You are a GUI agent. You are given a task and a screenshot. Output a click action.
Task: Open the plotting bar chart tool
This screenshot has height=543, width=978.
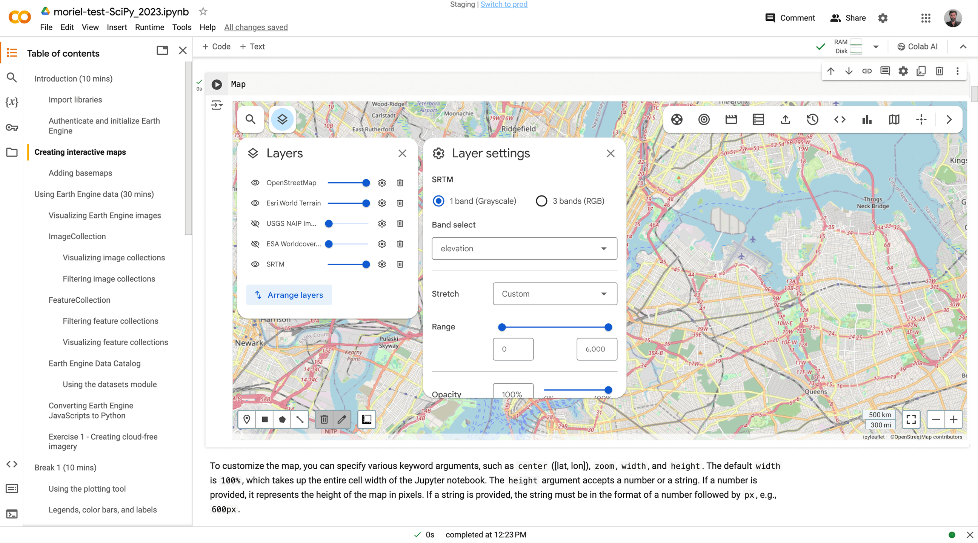coord(867,120)
